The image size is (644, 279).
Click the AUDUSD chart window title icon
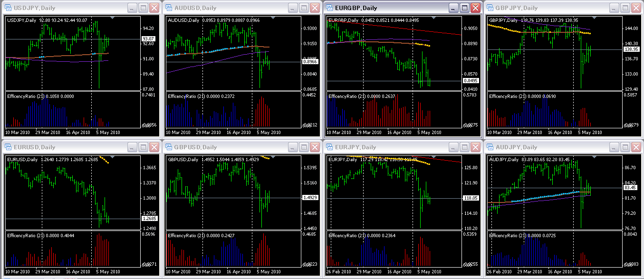pyautogui.click(x=169, y=8)
